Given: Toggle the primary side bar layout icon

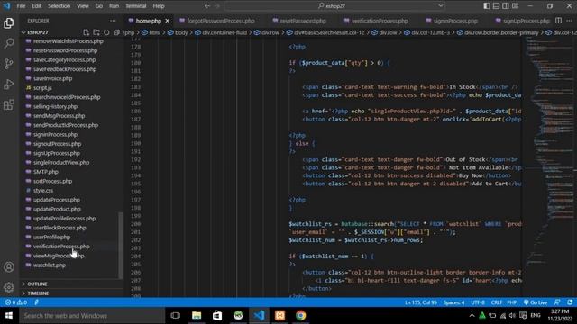Looking at the screenshot, I should pyautogui.click(x=487, y=6).
